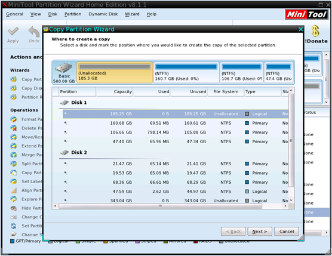Click the Delete Partition operation icon
Screen dimensions: 332x256
[14, 128]
